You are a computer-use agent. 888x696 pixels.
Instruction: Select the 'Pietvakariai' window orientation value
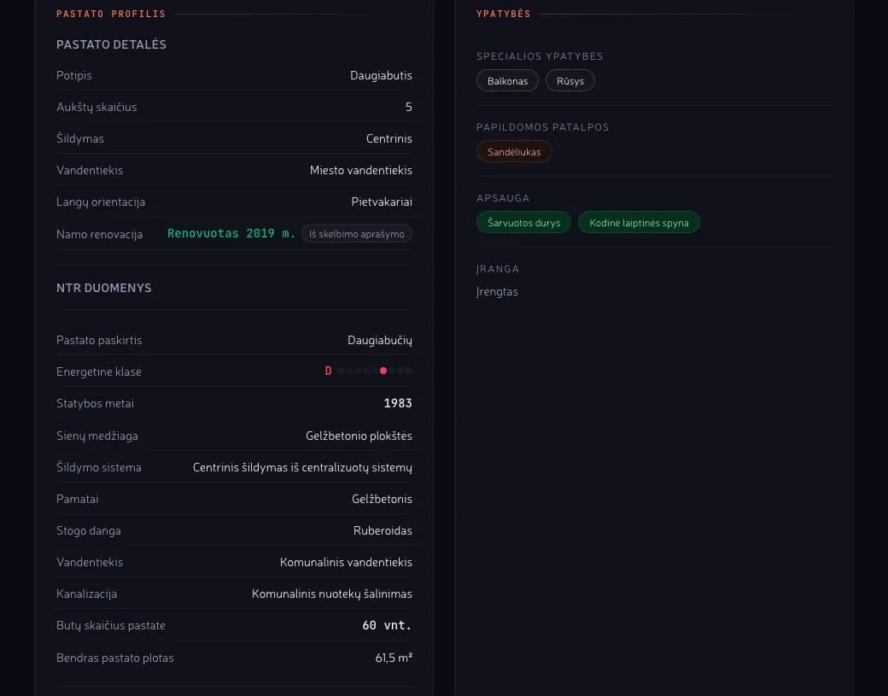pyautogui.click(x=381, y=202)
